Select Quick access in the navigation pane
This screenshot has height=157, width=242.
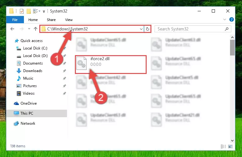click(31, 41)
